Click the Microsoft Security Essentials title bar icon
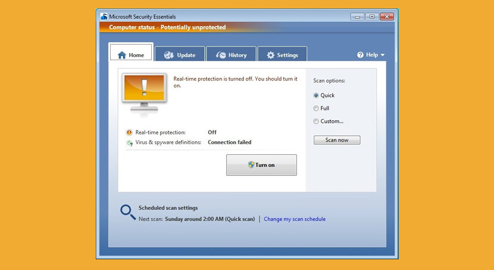 104,17
